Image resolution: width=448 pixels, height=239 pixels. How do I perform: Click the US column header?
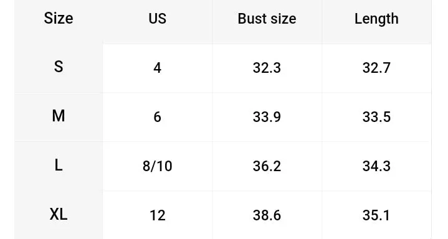coord(158,19)
